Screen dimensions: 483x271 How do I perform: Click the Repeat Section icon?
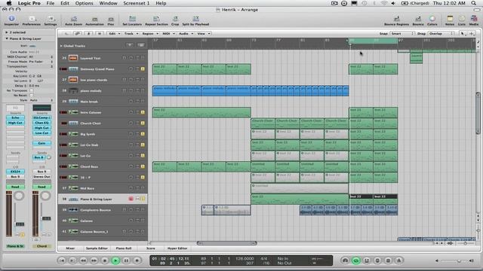click(156, 19)
